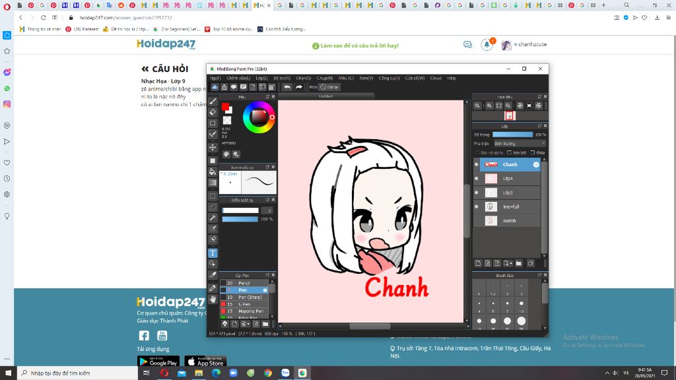Click the scroll-down arrow of brush list

coord(272,316)
